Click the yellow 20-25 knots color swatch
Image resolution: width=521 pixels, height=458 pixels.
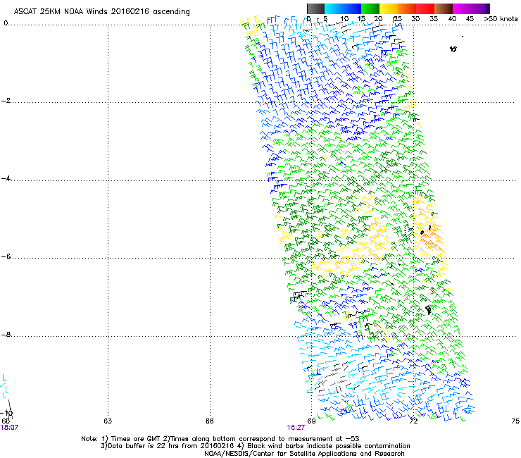tap(389, 8)
